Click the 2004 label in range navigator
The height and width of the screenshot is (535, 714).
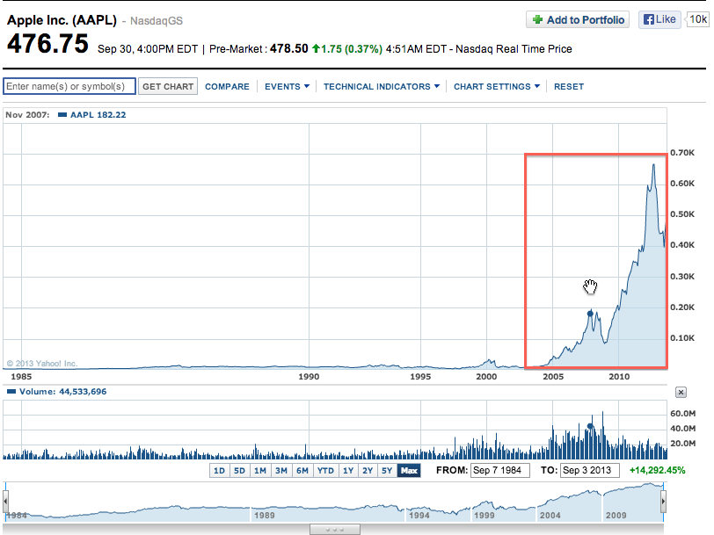pyautogui.click(x=550, y=516)
